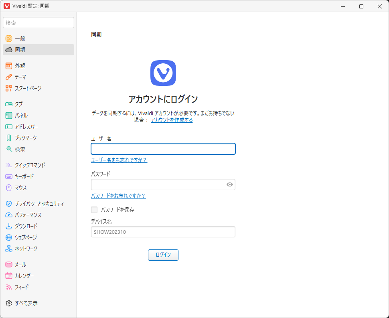Open メール settings label
The height and width of the screenshot is (318, 389).
click(20, 264)
